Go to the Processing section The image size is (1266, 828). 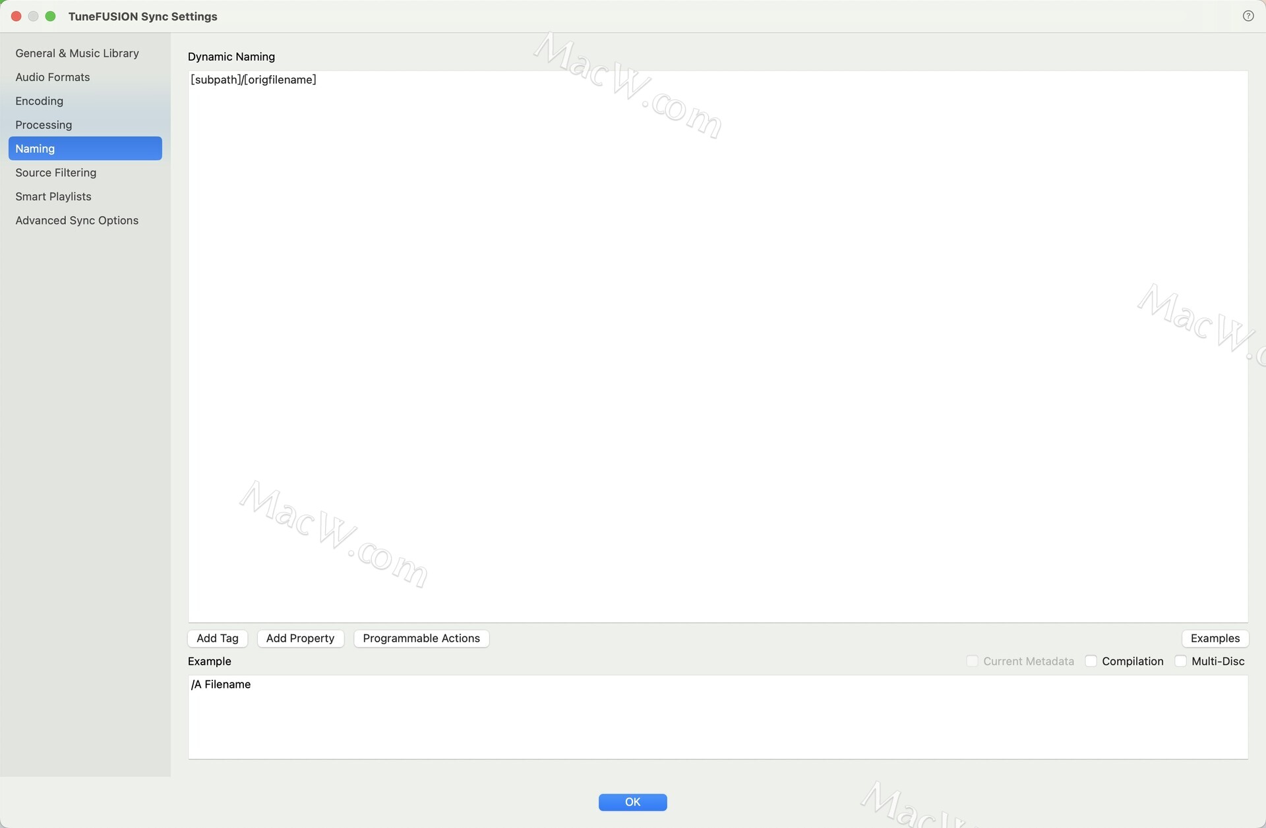85,124
